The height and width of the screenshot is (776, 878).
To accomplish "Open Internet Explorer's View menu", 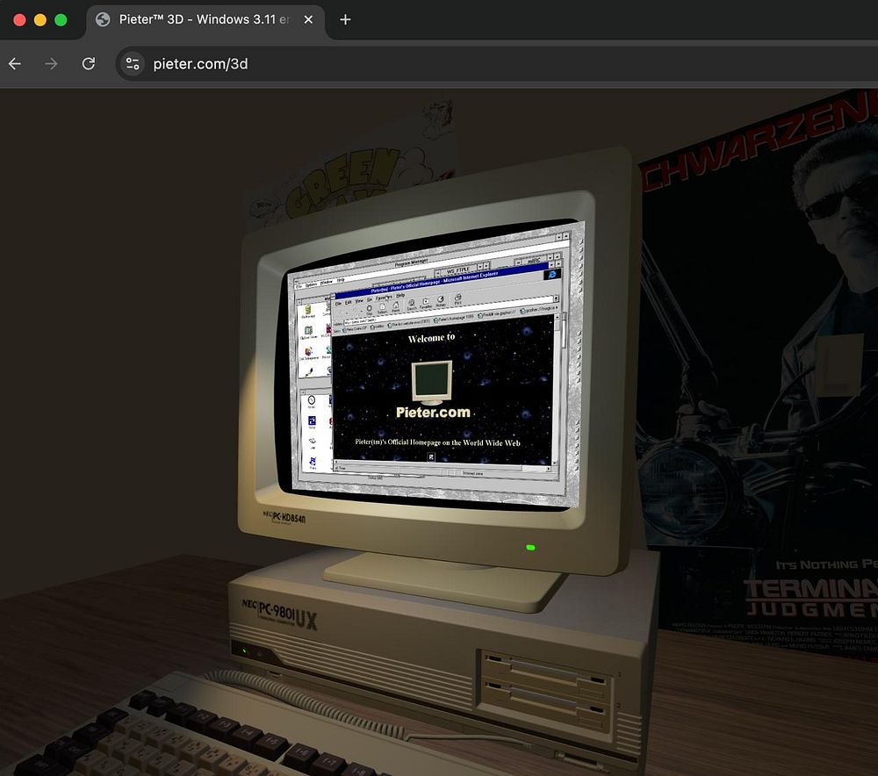I will pos(359,301).
